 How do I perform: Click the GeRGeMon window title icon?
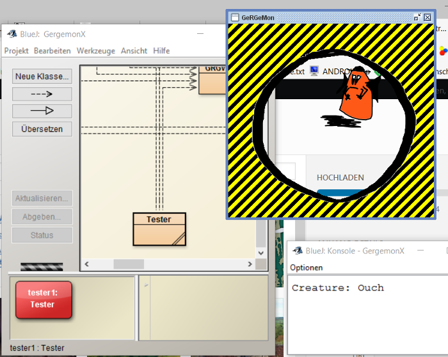234,17
